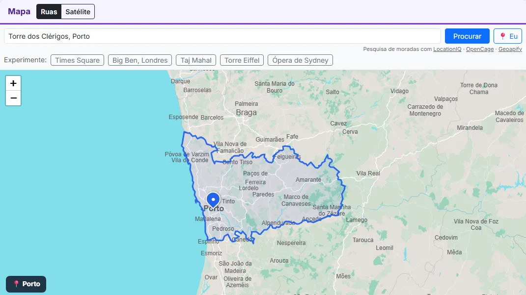Click the Fafe label on map
The image size is (526, 295).
tap(292, 137)
